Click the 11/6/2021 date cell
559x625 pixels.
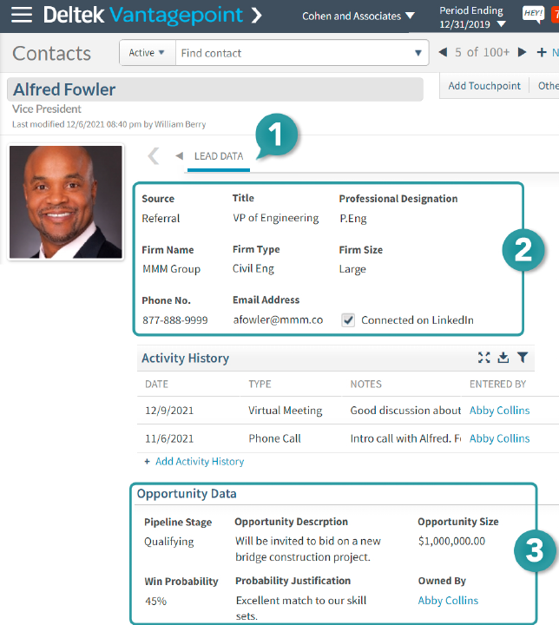(169, 438)
